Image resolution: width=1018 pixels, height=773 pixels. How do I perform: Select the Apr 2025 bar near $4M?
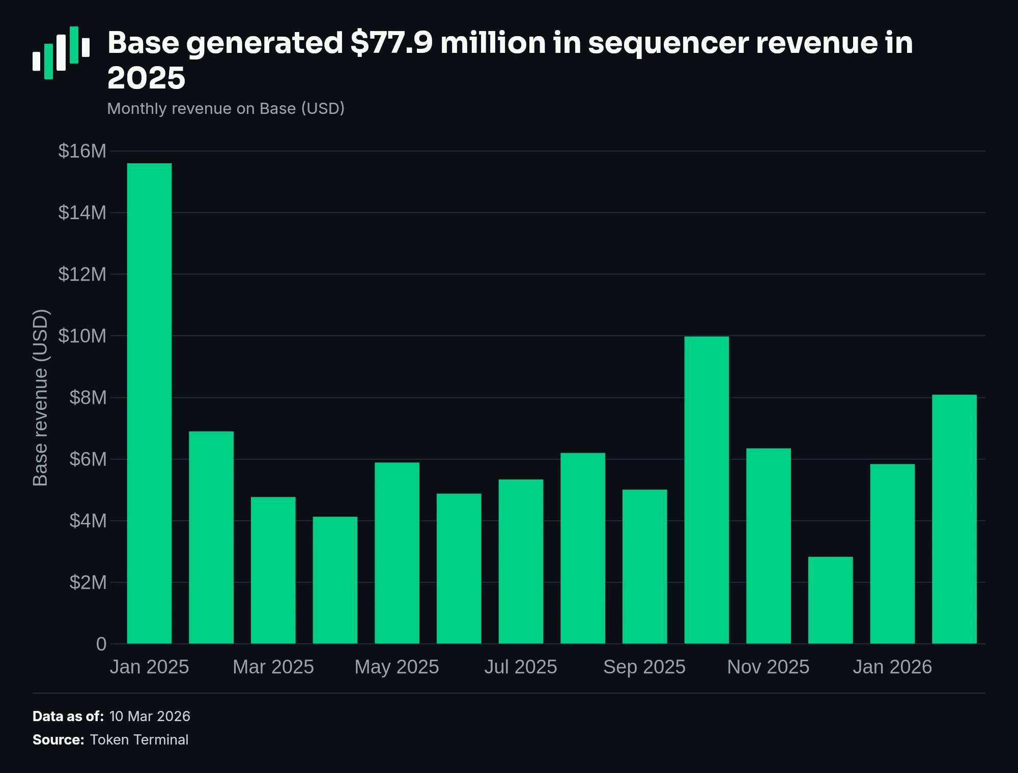[x=335, y=580]
